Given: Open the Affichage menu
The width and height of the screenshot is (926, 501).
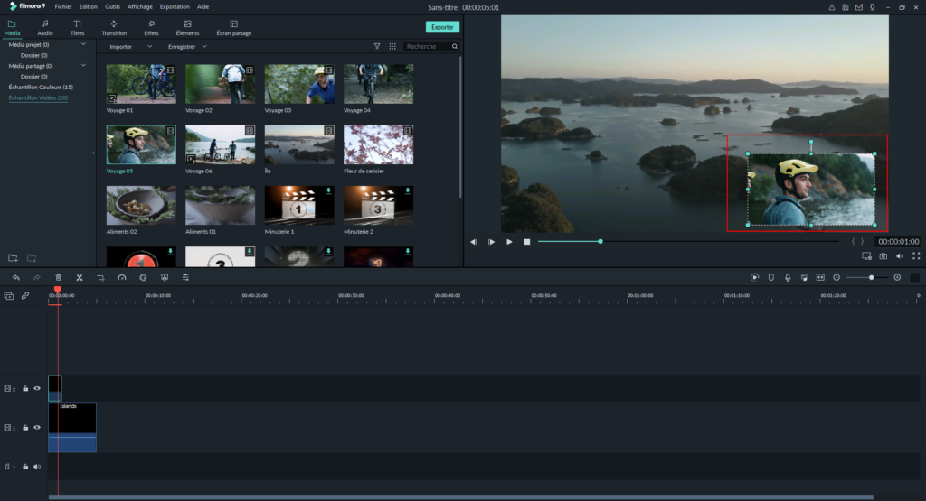Looking at the screenshot, I should [x=140, y=7].
